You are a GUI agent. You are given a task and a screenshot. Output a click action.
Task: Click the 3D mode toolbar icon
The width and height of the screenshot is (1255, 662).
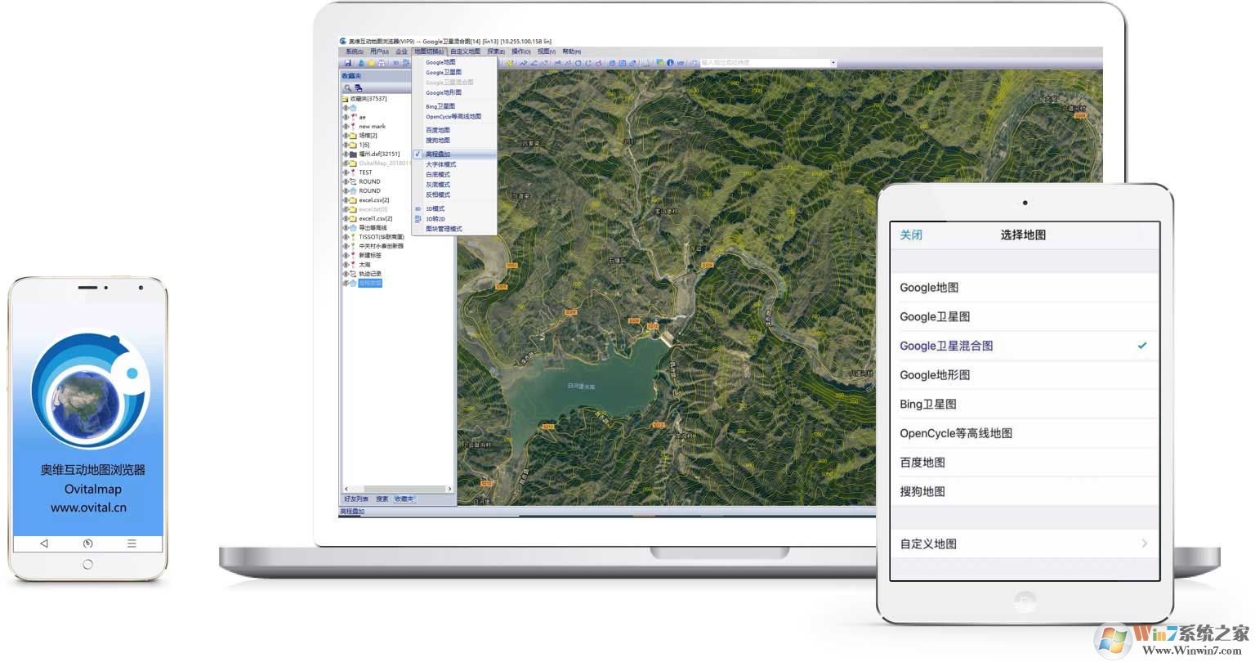[396, 63]
